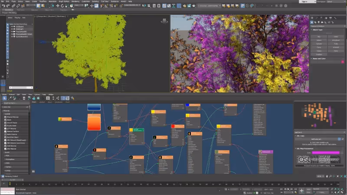
Task: Pick material from object eyedropper in Slate
Action: point(10,98)
